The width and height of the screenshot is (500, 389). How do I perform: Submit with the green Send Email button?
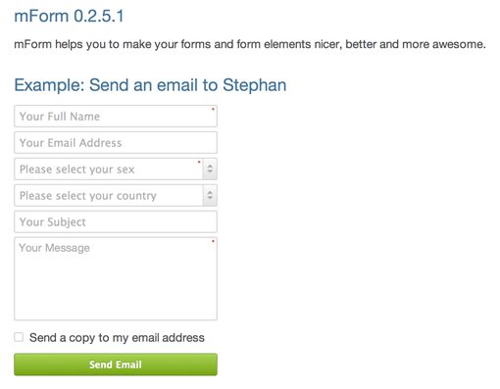tap(116, 365)
